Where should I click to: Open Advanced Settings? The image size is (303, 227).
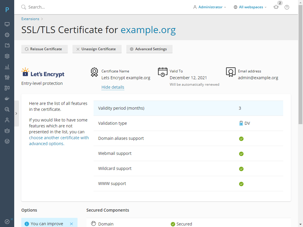pyautogui.click(x=149, y=49)
